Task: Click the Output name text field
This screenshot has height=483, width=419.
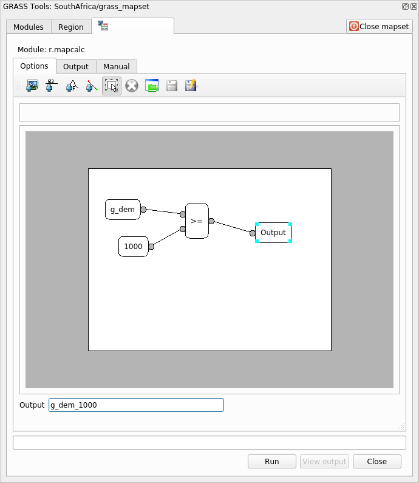Action: pyautogui.click(x=136, y=405)
